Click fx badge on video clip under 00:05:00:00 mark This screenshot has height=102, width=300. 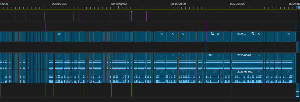[59, 34]
